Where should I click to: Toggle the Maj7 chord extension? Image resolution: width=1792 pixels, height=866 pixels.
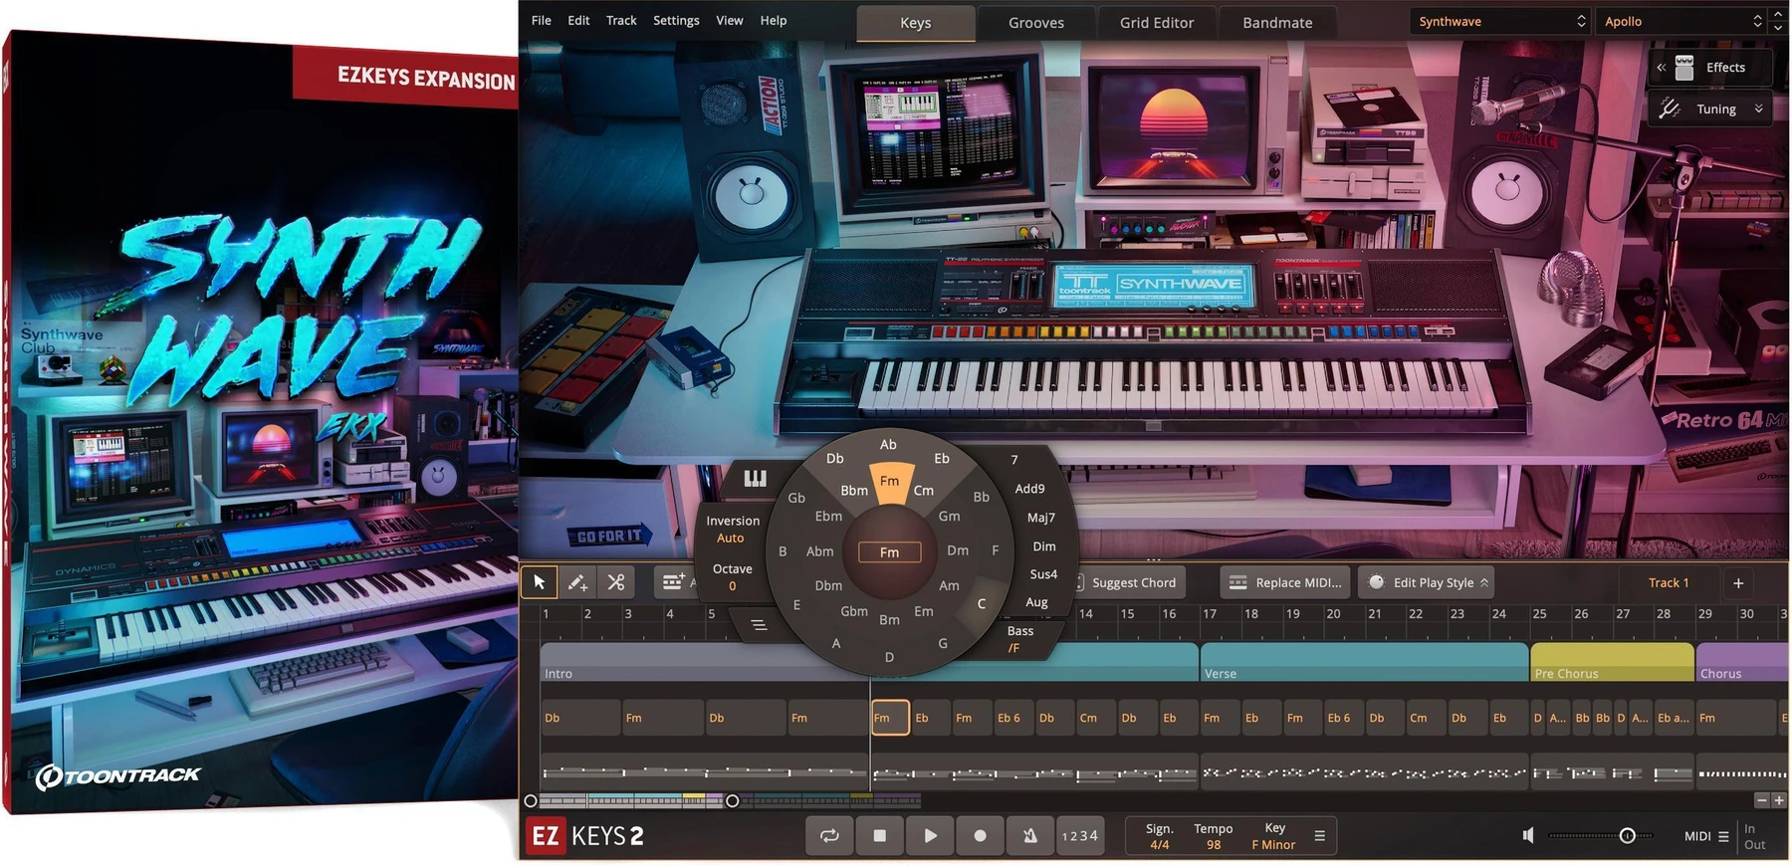tap(1041, 518)
